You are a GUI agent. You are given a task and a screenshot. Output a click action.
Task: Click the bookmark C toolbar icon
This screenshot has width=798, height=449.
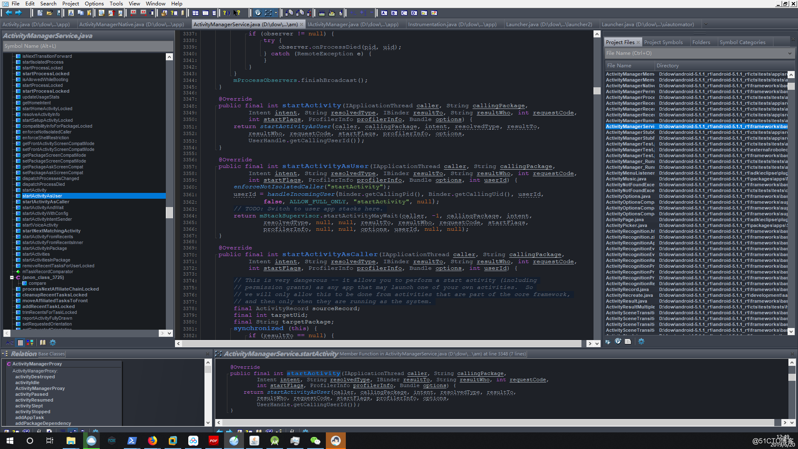(x=404, y=13)
